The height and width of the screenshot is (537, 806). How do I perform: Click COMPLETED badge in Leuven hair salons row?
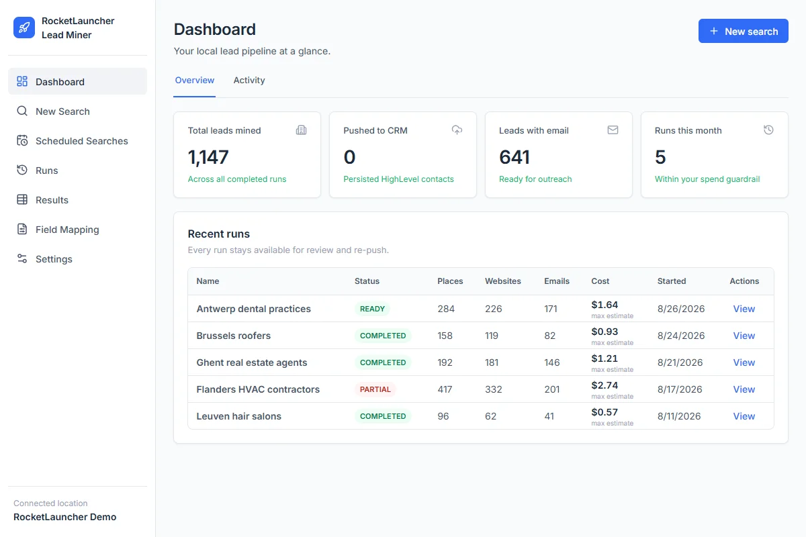click(x=383, y=416)
